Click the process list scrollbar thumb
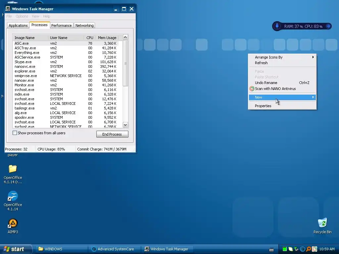 click(x=125, y=63)
